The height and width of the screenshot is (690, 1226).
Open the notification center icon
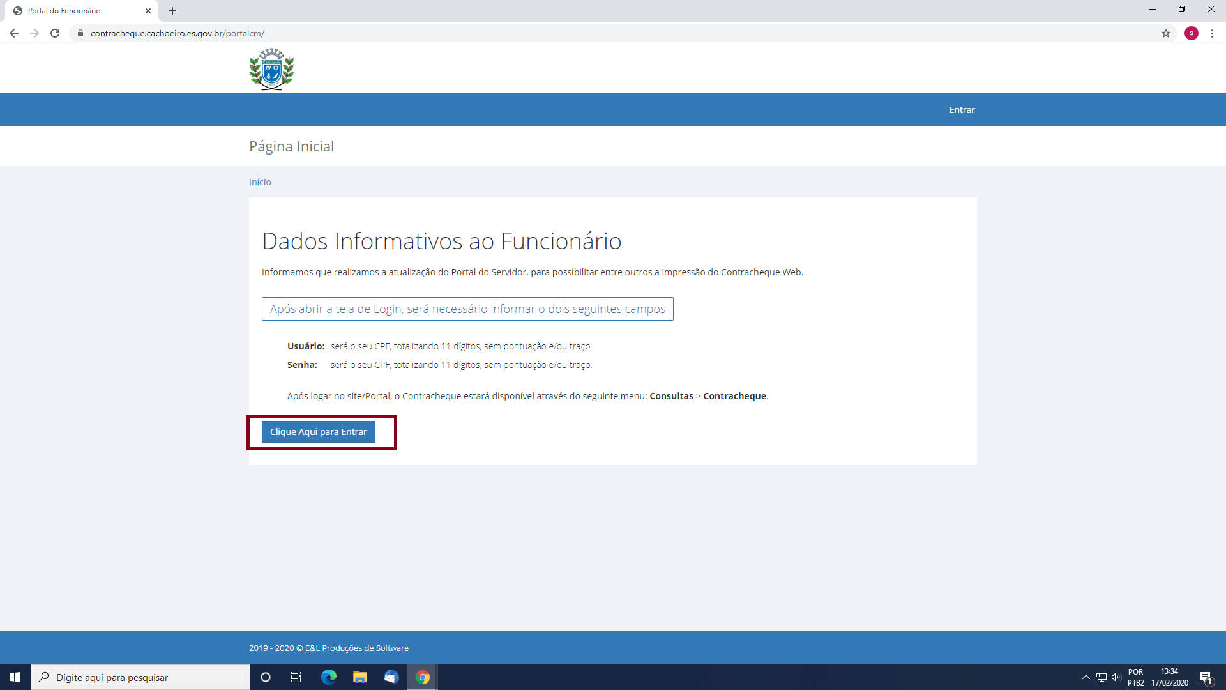click(x=1206, y=677)
